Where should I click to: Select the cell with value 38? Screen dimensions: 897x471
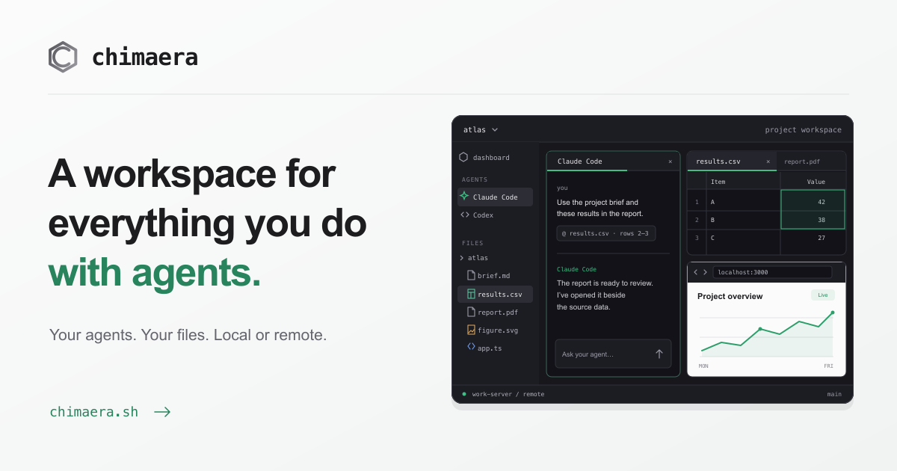pyautogui.click(x=813, y=220)
